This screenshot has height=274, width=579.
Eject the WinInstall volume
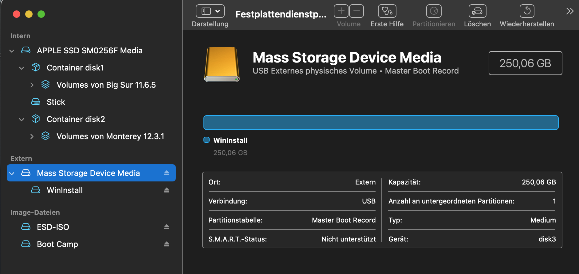point(167,190)
